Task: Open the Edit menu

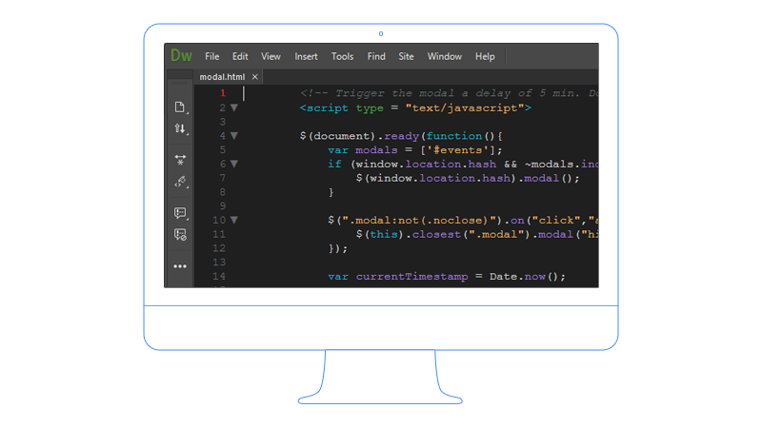Action: [x=240, y=57]
